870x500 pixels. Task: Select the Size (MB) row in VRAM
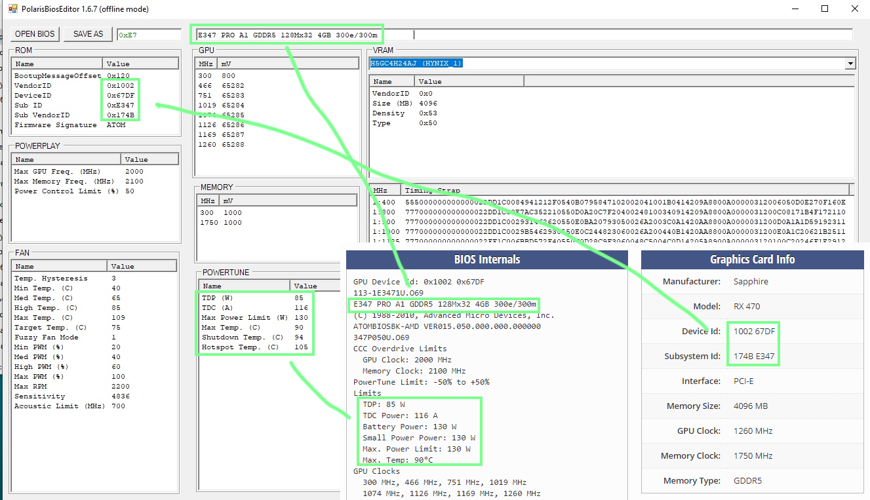612,104
